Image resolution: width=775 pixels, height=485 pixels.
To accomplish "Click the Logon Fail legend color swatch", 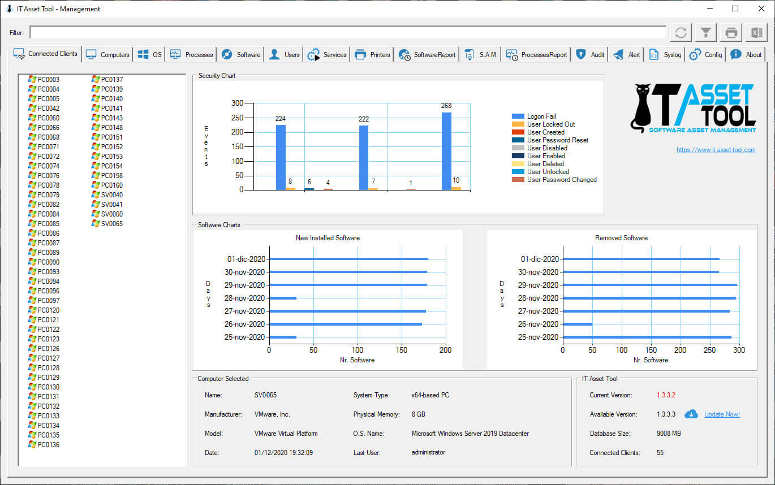I will click(x=518, y=116).
